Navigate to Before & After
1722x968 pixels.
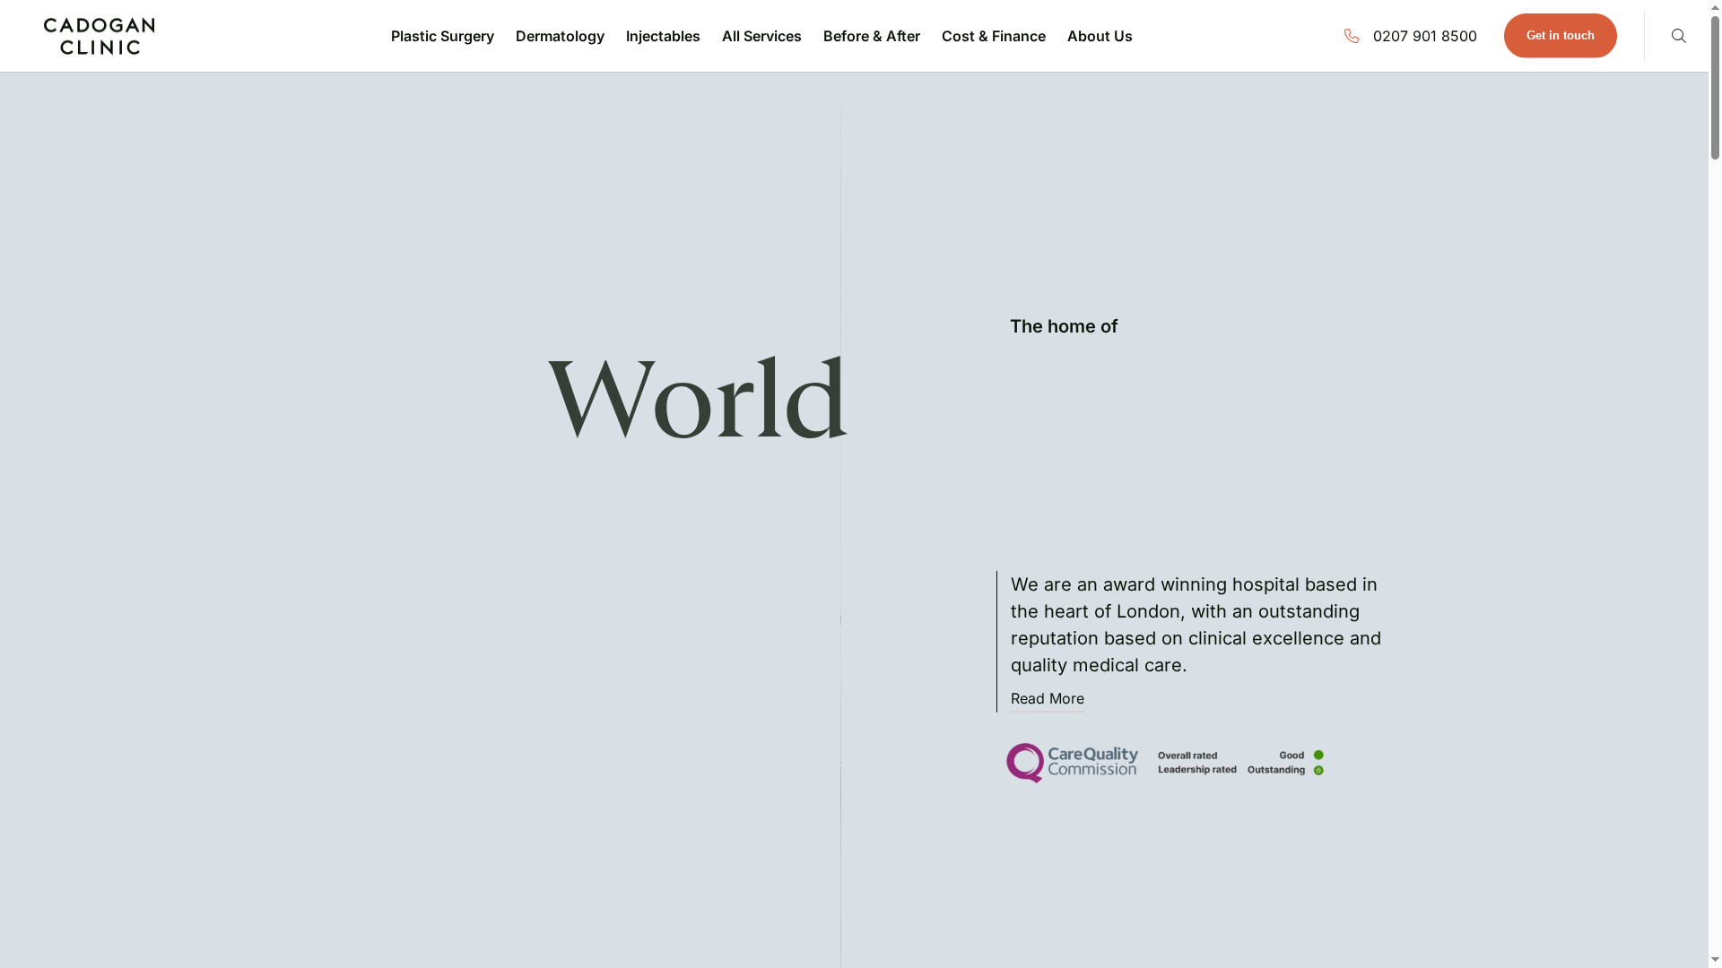[x=872, y=36]
